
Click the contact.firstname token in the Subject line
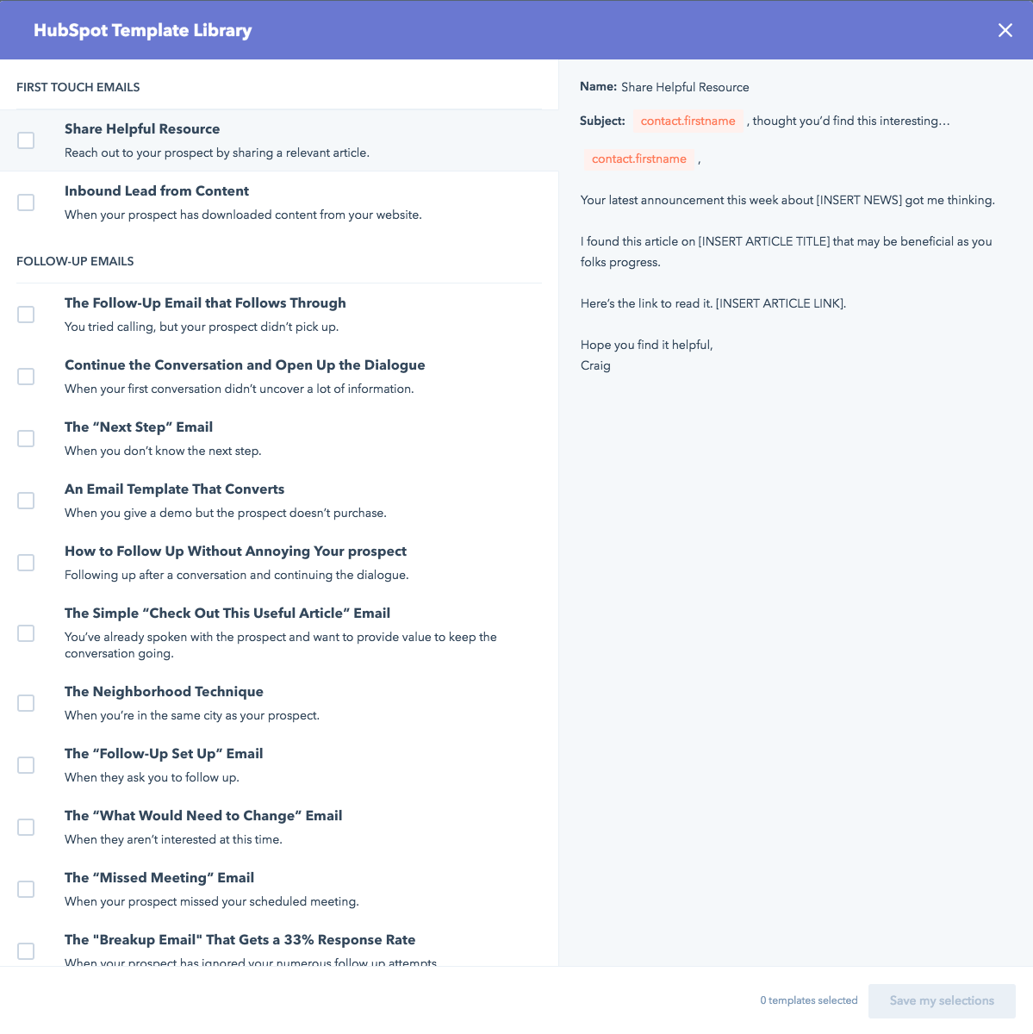coord(688,121)
